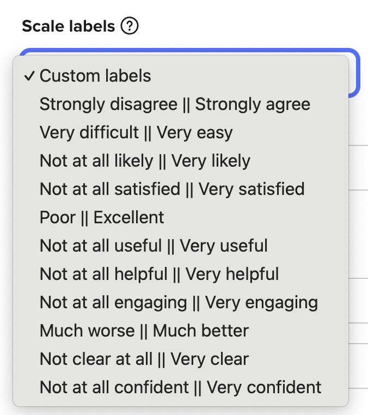
Task: Select Not at all likely || Very likely
Action: click(181, 161)
